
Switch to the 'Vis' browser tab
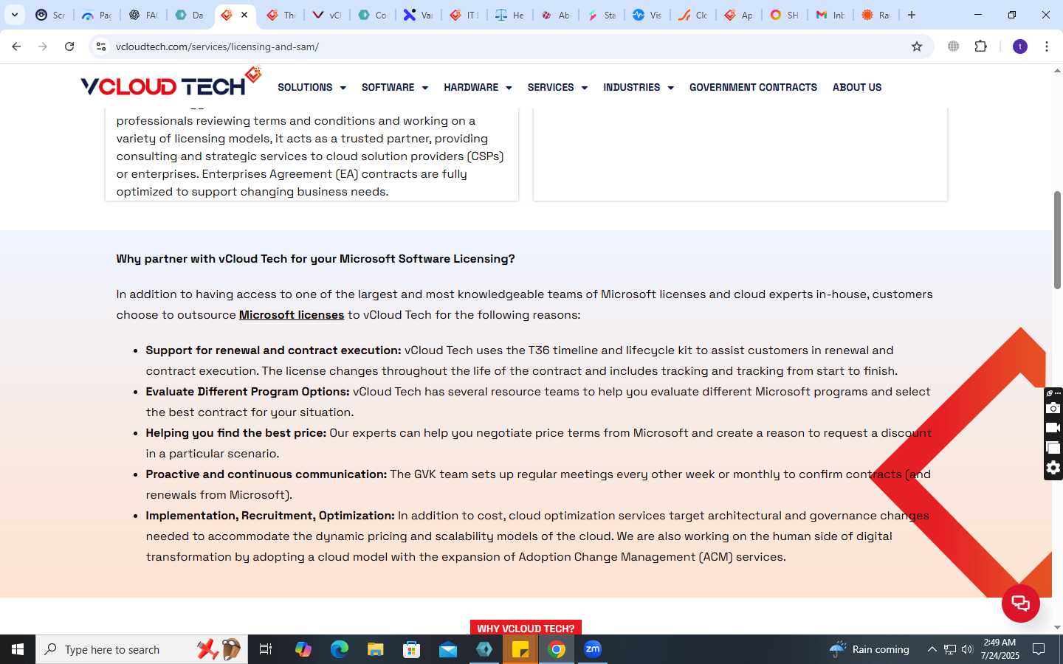pyautogui.click(x=647, y=15)
